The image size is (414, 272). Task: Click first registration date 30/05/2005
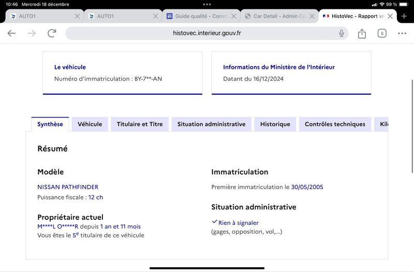click(x=307, y=187)
